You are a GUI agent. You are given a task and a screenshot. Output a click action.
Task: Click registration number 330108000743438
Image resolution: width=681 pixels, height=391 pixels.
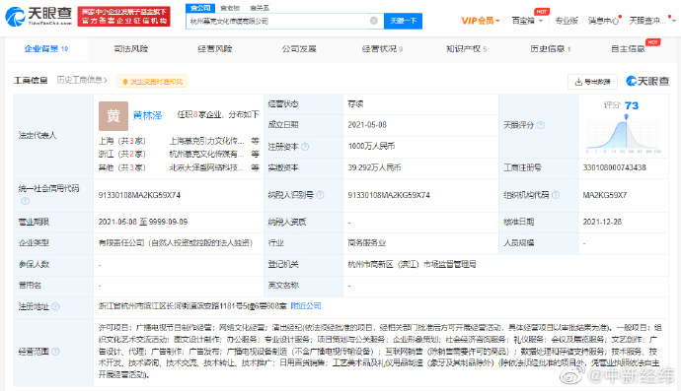615,167
